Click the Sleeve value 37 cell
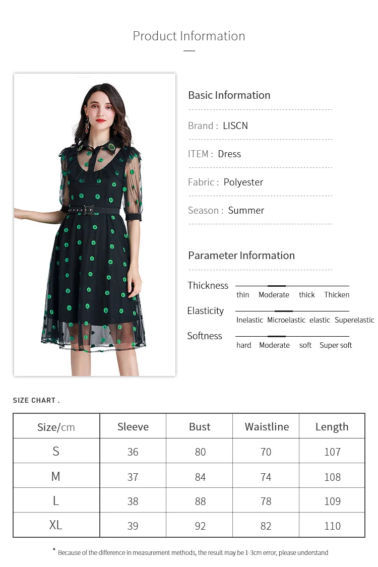The height and width of the screenshot is (567, 378). coord(133,476)
